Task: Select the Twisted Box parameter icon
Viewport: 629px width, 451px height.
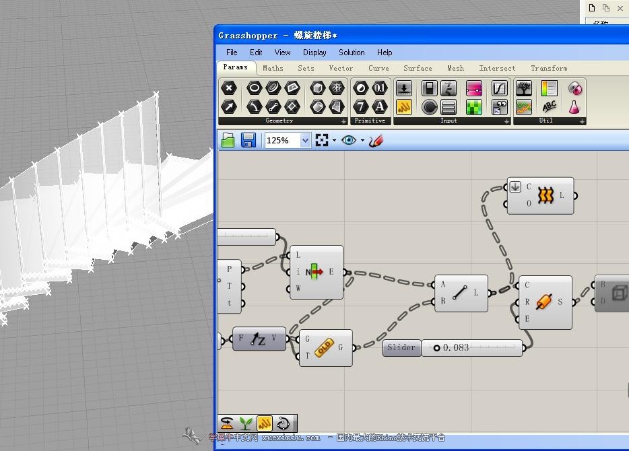Action: point(337,106)
